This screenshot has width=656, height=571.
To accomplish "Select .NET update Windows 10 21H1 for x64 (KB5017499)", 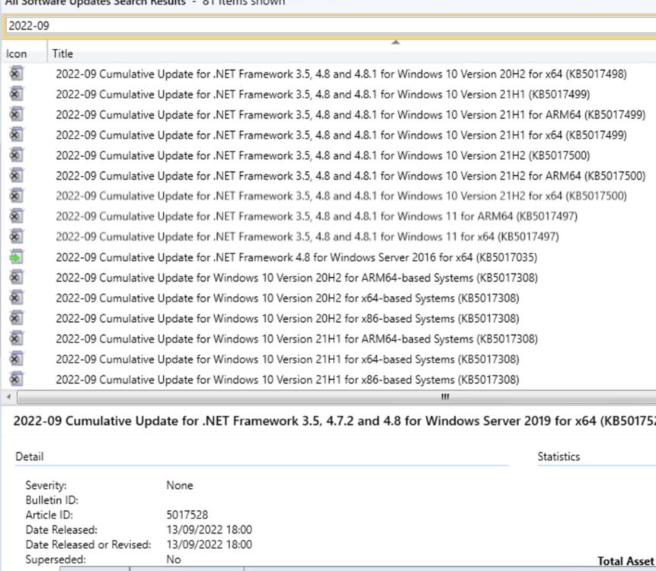I will point(341,136).
